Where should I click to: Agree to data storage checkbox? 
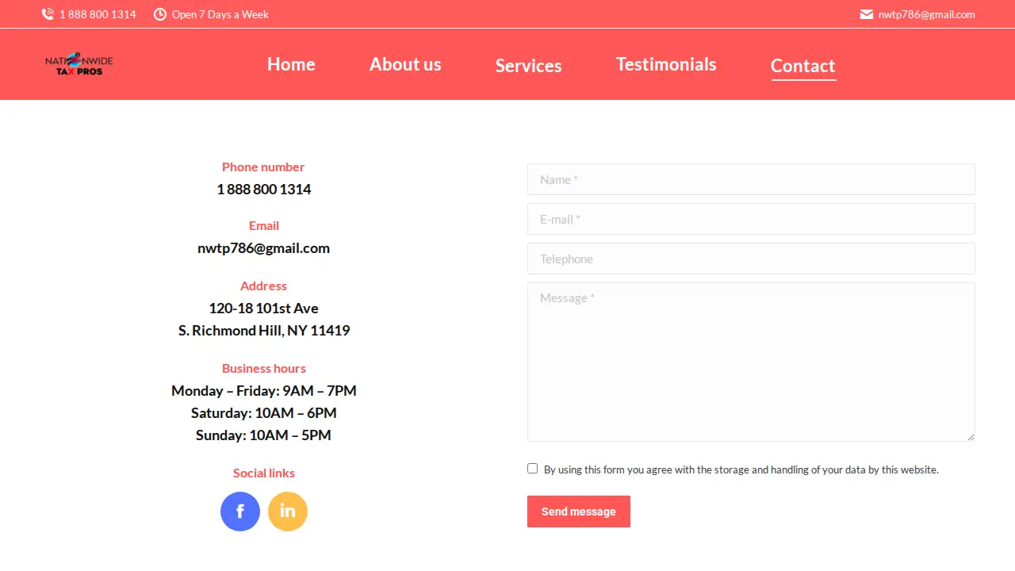point(533,469)
